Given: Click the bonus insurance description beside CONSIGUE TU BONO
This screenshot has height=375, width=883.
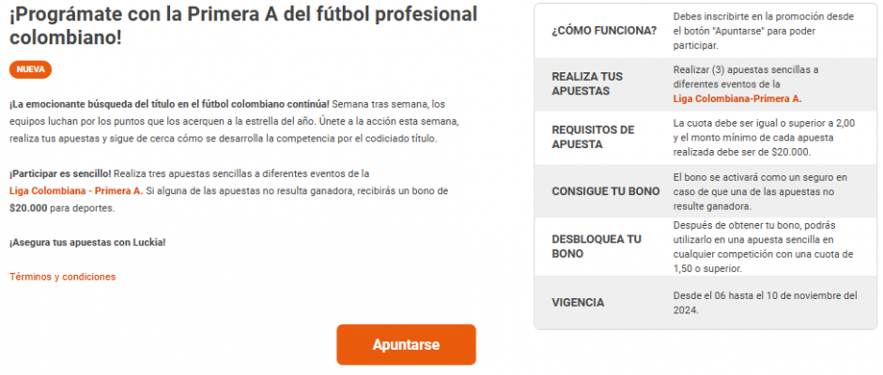Looking at the screenshot, I should pos(760,191).
